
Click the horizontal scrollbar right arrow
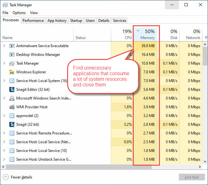200,167
